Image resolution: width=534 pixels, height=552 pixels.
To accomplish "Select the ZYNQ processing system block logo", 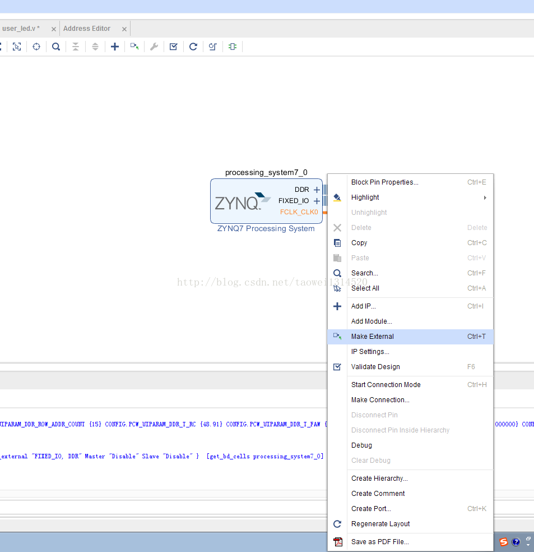I will pyautogui.click(x=242, y=202).
